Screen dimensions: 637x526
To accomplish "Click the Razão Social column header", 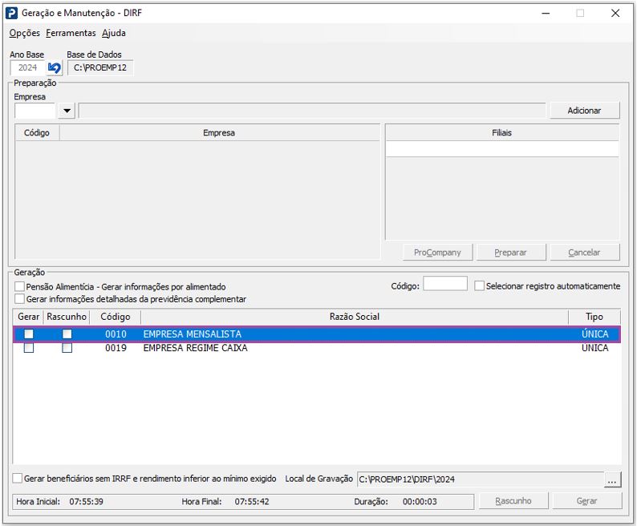I will (355, 317).
